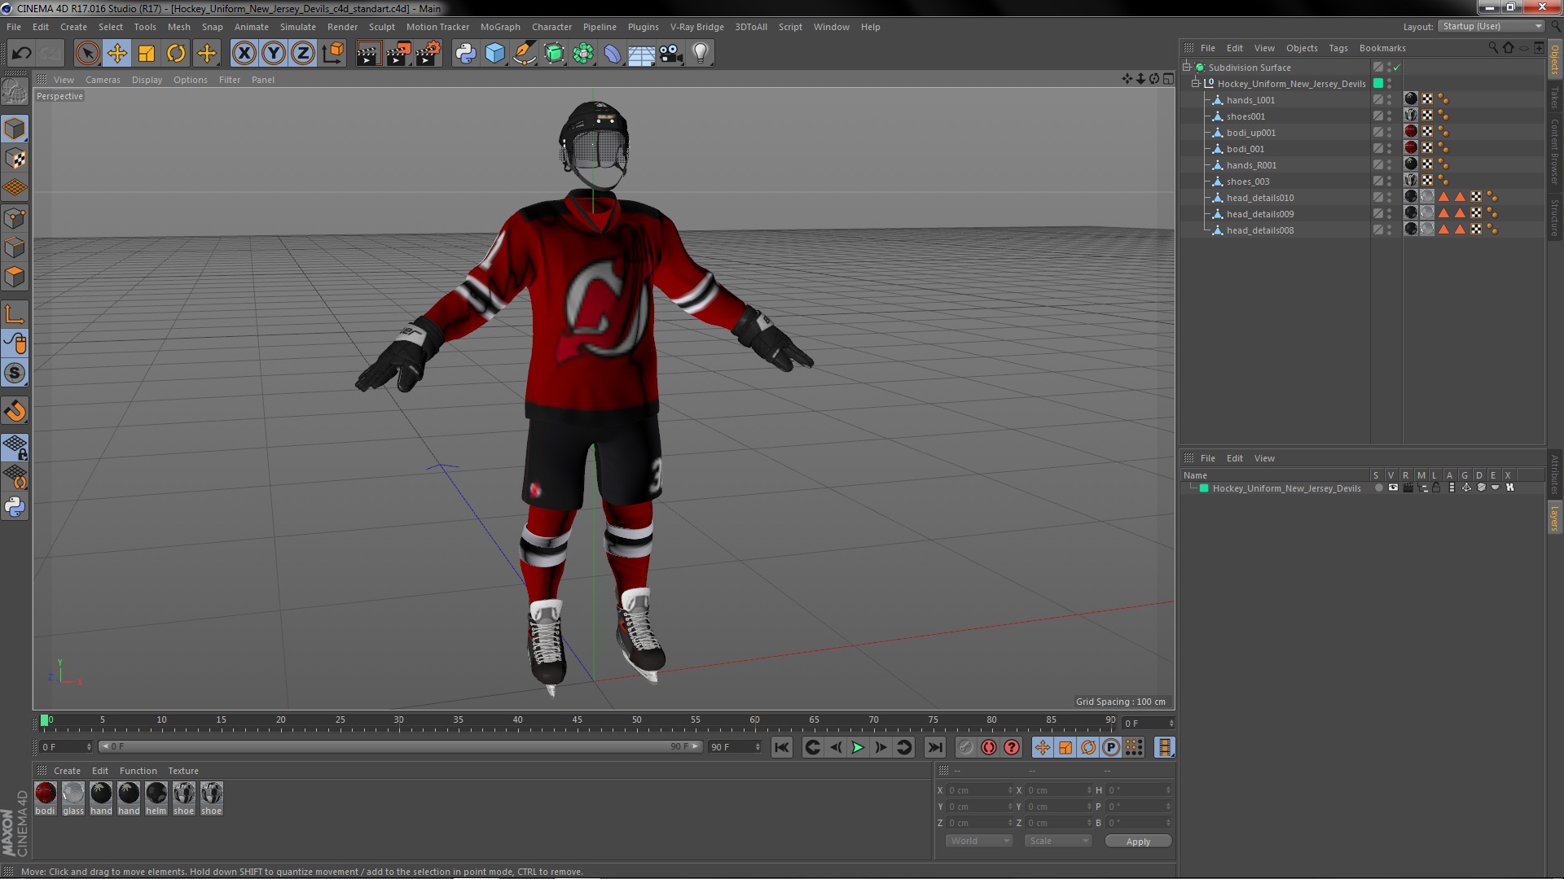The image size is (1564, 879).
Task: Toggle the Y axis lock
Action: [274, 54]
